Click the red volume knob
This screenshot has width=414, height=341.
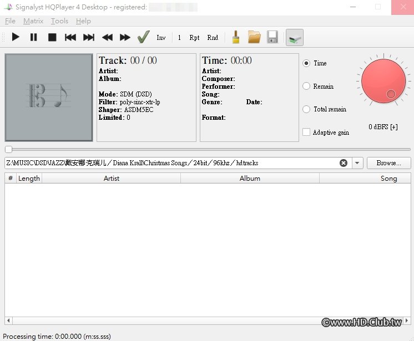point(383,81)
